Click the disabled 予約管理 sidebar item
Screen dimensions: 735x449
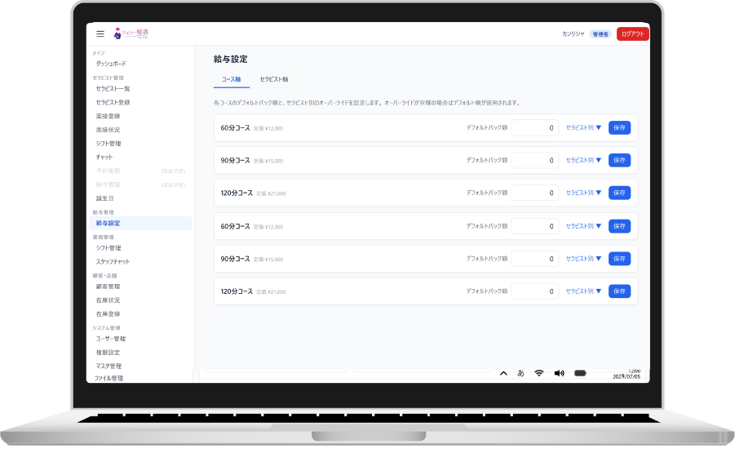(x=108, y=171)
